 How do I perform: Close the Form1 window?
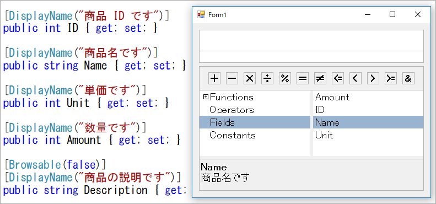(x=418, y=15)
